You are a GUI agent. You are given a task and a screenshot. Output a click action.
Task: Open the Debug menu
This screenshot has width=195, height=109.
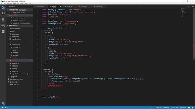tap(22, 3)
